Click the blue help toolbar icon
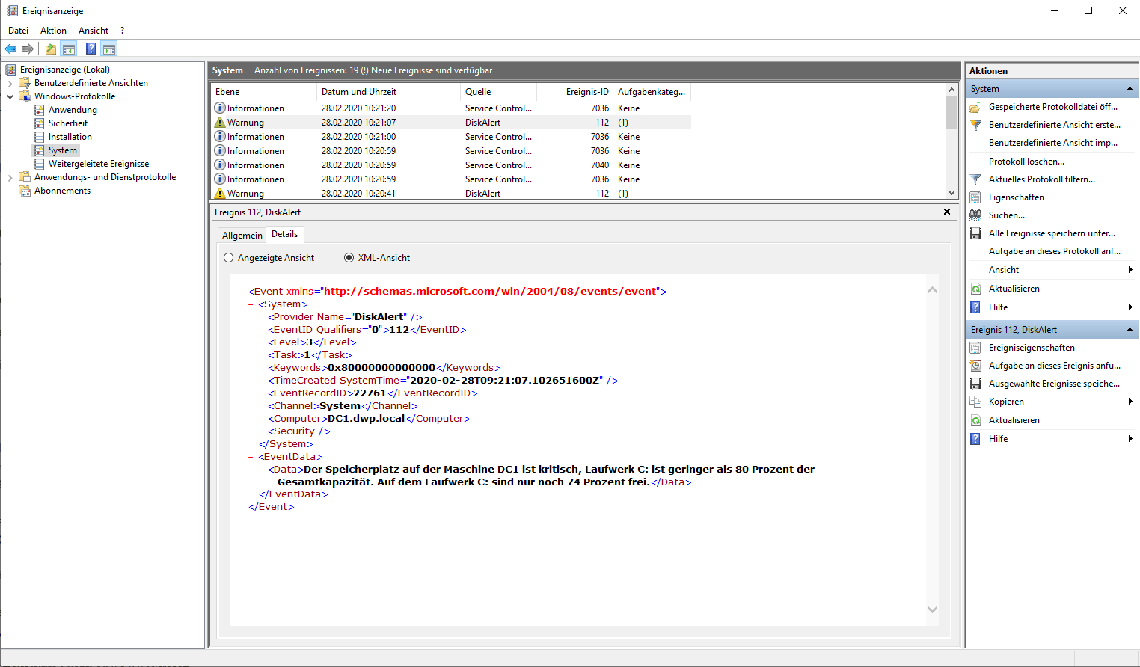This screenshot has width=1140, height=667. point(91,49)
